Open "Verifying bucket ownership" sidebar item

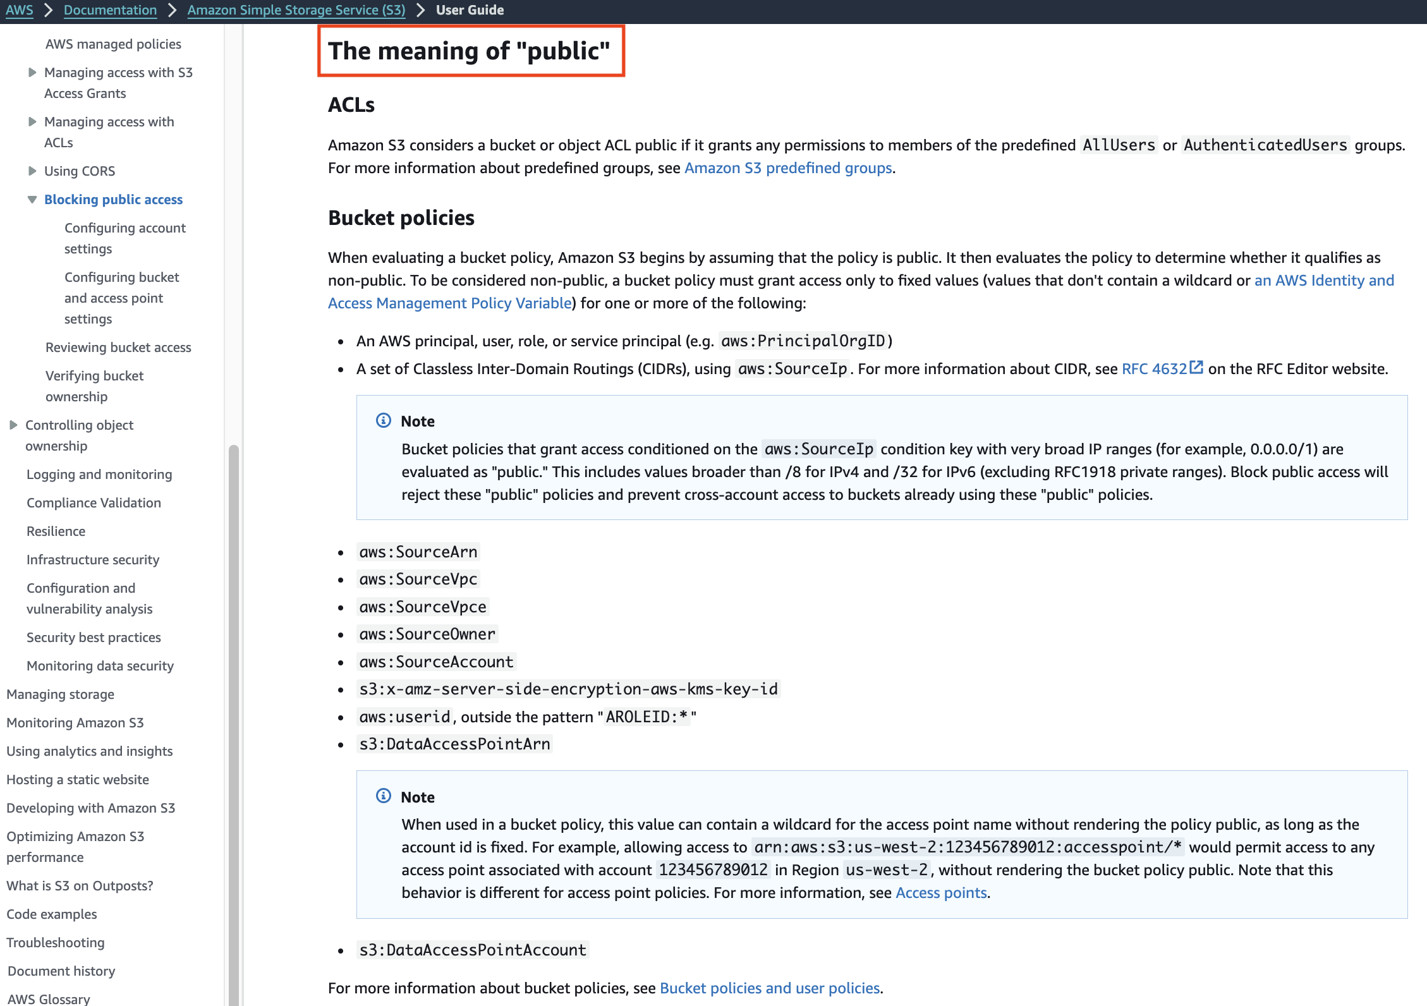(x=94, y=385)
